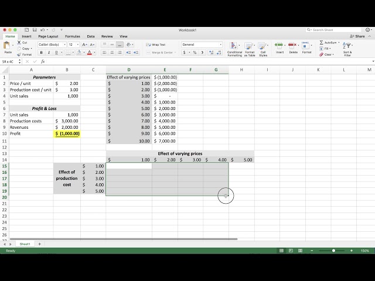Image resolution: width=375 pixels, height=281 pixels.
Task: Decrease the cell indent
Action: click(x=128, y=53)
